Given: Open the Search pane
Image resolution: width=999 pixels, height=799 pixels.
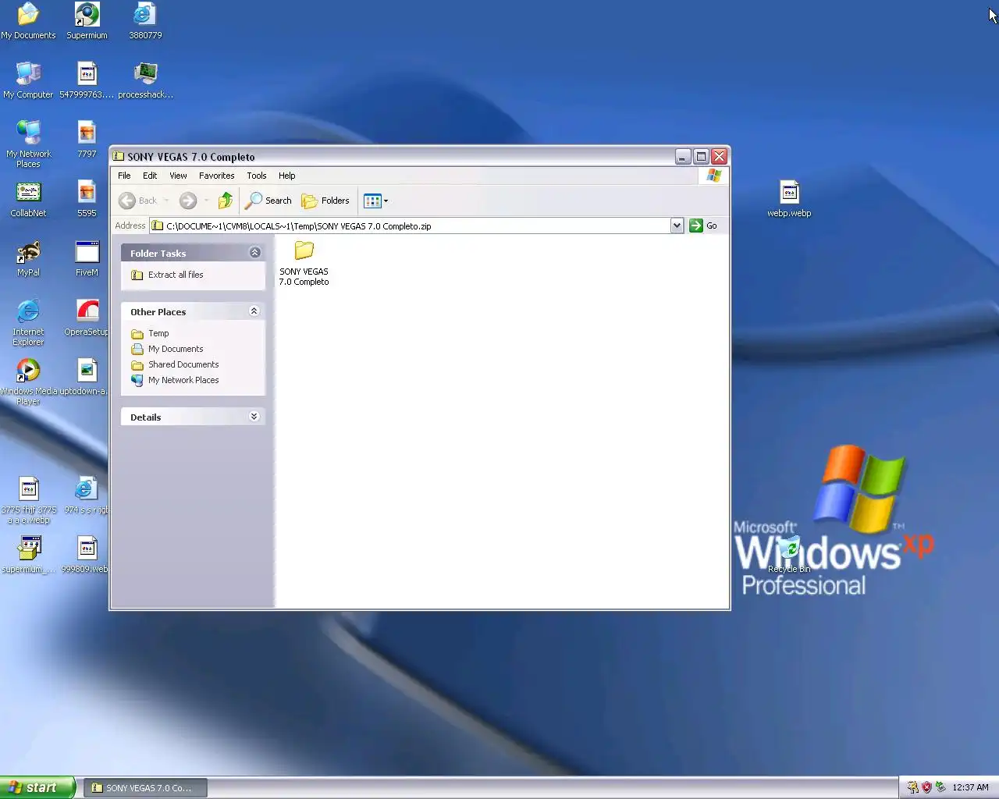Looking at the screenshot, I should coord(268,201).
